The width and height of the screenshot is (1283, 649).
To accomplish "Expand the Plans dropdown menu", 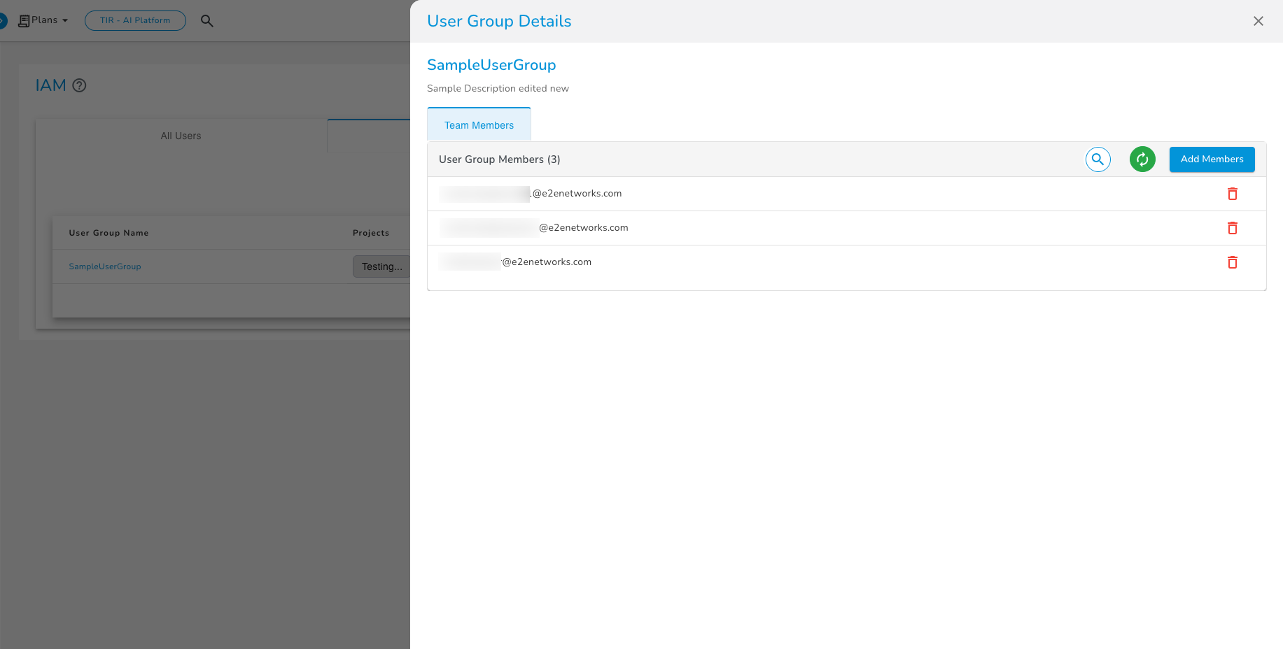I will (44, 20).
